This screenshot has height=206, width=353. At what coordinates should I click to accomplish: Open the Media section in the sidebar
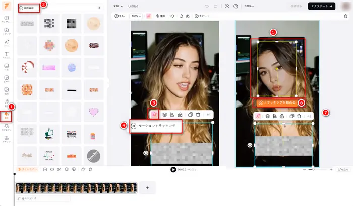[x=7, y=31]
